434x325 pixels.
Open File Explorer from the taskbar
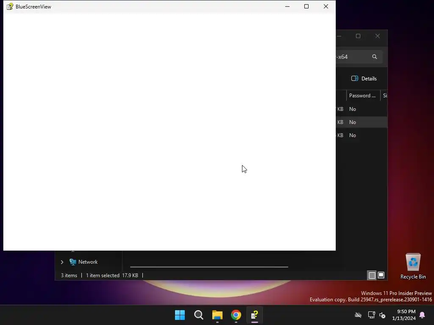pos(217,315)
